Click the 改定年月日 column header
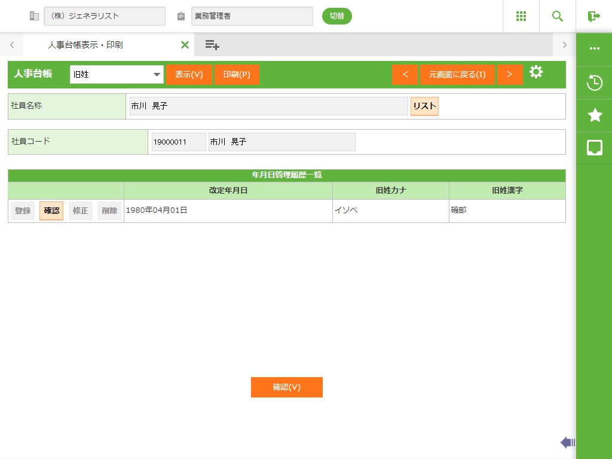The height and width of the screenshot is (459, 612). [x=228, y=191]
